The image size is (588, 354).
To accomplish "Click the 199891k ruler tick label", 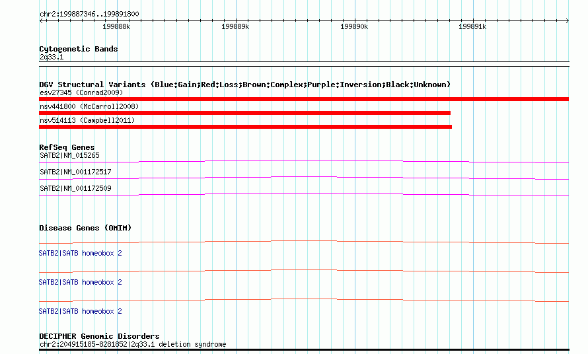I will (472, 26).
